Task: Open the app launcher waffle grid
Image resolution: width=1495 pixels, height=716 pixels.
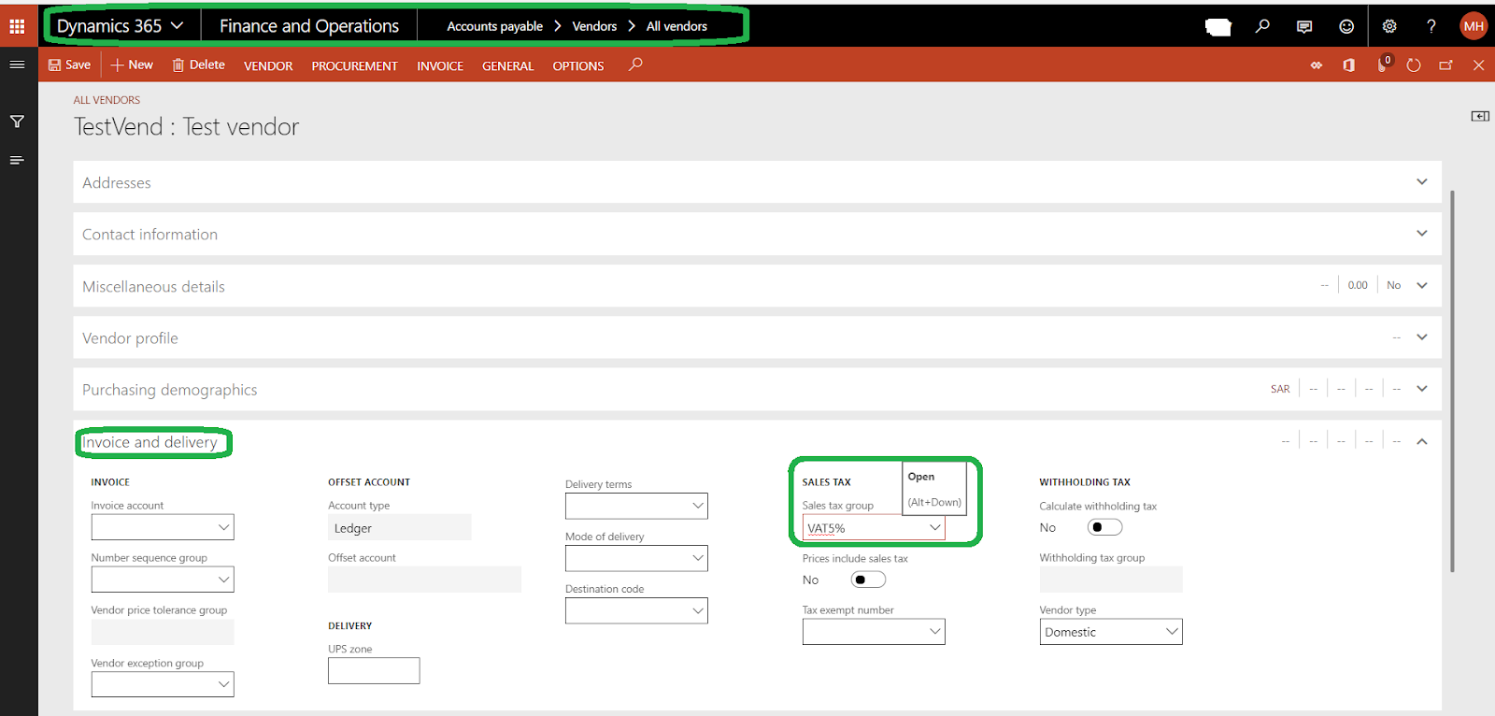Action: point(17,26)
